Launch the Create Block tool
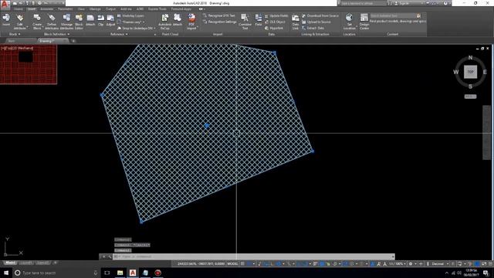 coord(37,22)
